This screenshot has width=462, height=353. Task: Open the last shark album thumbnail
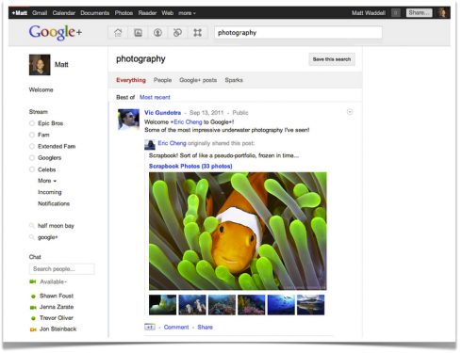tap(310, 304)
